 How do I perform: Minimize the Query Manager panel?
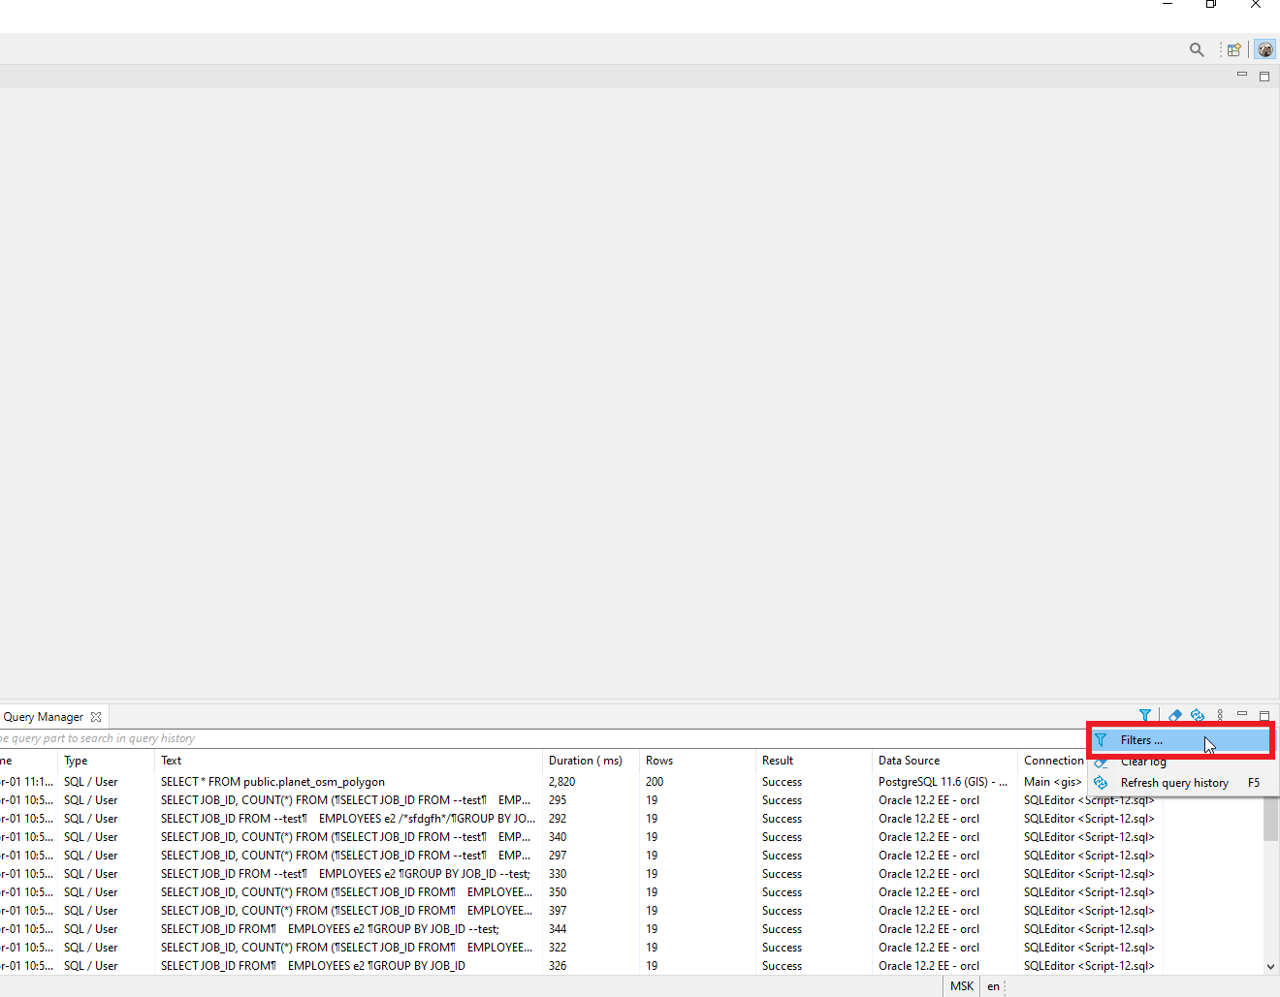pyautogui.click(x=1241, y=713)
